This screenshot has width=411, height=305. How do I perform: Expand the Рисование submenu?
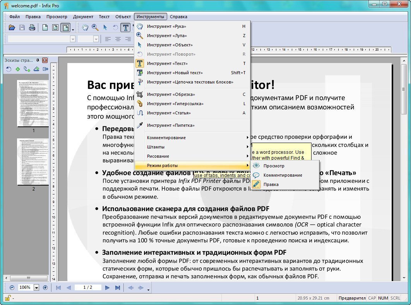click(192, 156)
